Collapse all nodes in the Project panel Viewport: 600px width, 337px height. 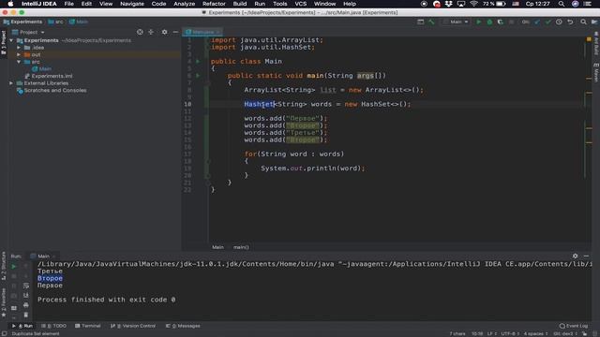[x=151, y=32]
